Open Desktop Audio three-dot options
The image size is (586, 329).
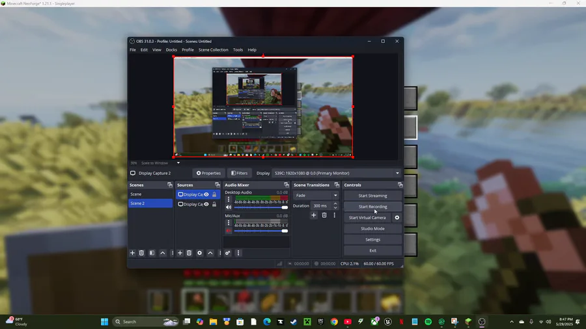pos(229,199)
